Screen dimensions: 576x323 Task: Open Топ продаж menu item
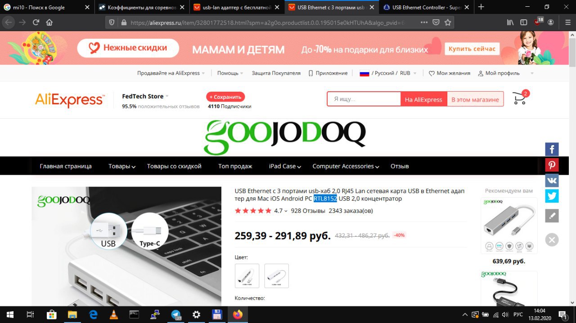click(235, 166)
